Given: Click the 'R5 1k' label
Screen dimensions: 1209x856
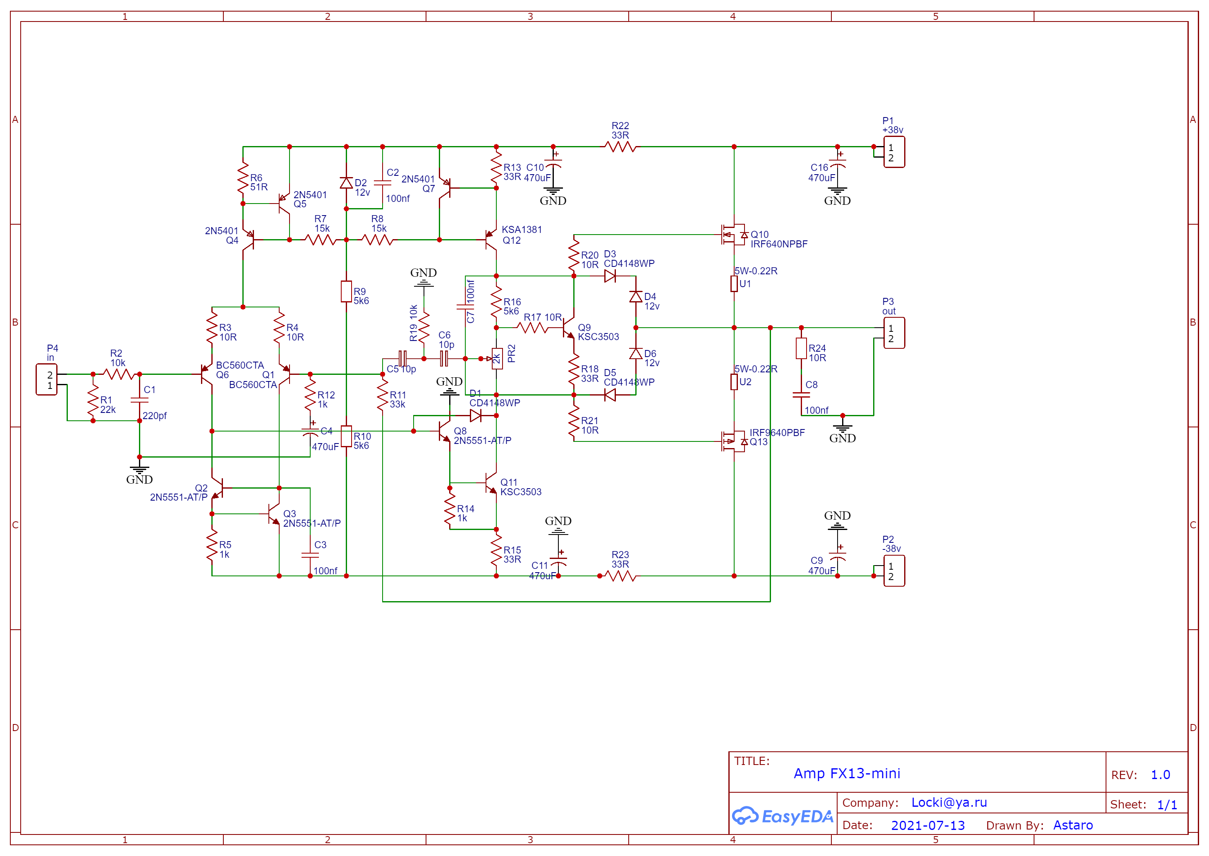Looking at the screenshot, I should click(225, 549).
